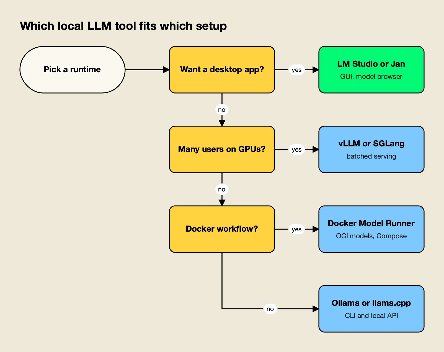Click 'no' label leading to Ollama box
The image size is (444, 352).
point(270,309)
